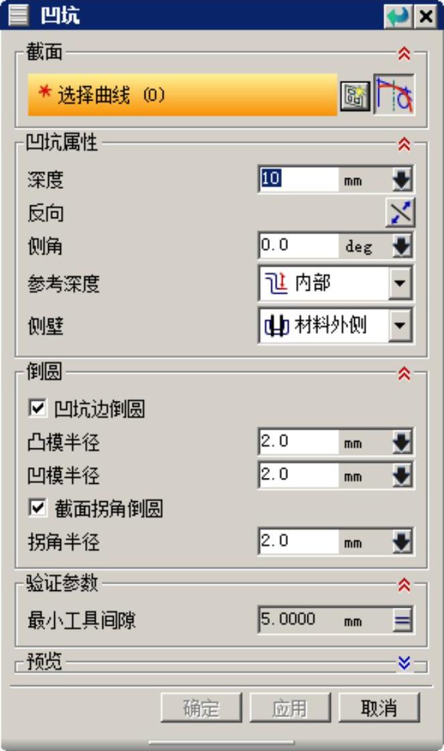Click the 拐角半径 input field
This screenshot has width=444, height=751.
click(x=299, y=541)
